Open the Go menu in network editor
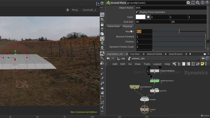This screenshot has width=210, height=118. [x=130, y=64]
